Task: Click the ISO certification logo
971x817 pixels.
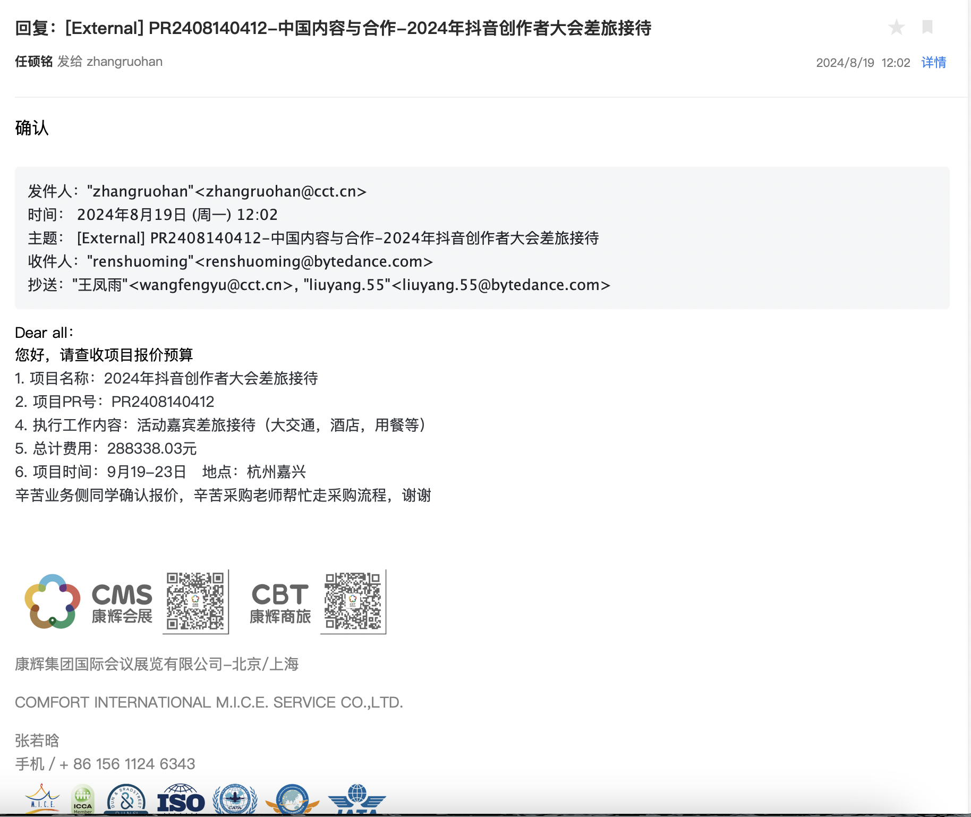Action: (x=181, y=799)
